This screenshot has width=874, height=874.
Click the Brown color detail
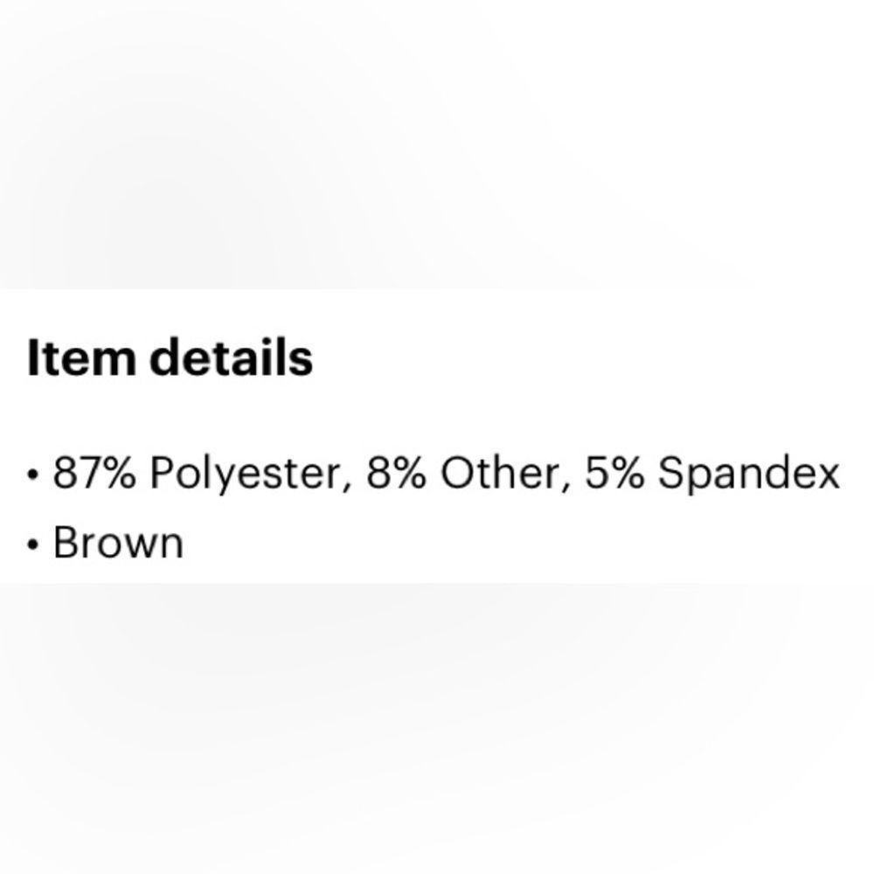[x=118, y=543]
